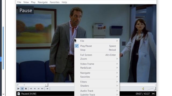Expand the Filters submenu
Viewport: 172px width, 96px height.
pos(97,82)
